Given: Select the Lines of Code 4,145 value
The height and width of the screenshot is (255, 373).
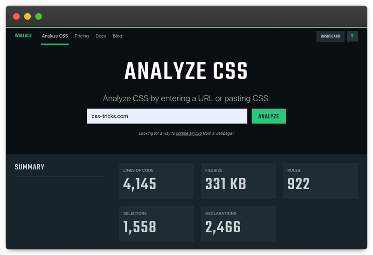Looking at the screenshot, I should tap(139, 184).
